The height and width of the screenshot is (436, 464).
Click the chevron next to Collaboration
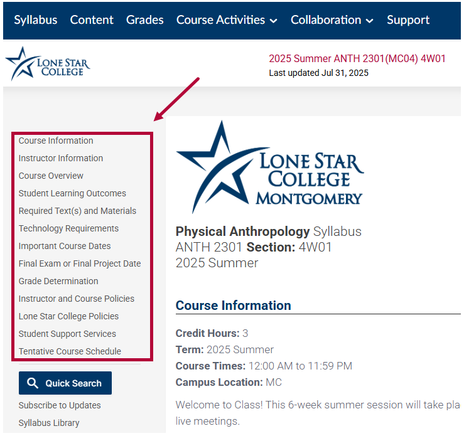click(x=370, y=21)
